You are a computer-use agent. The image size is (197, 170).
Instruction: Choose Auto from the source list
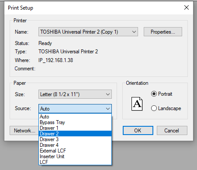pyautogui.click(x=75, y=117)
